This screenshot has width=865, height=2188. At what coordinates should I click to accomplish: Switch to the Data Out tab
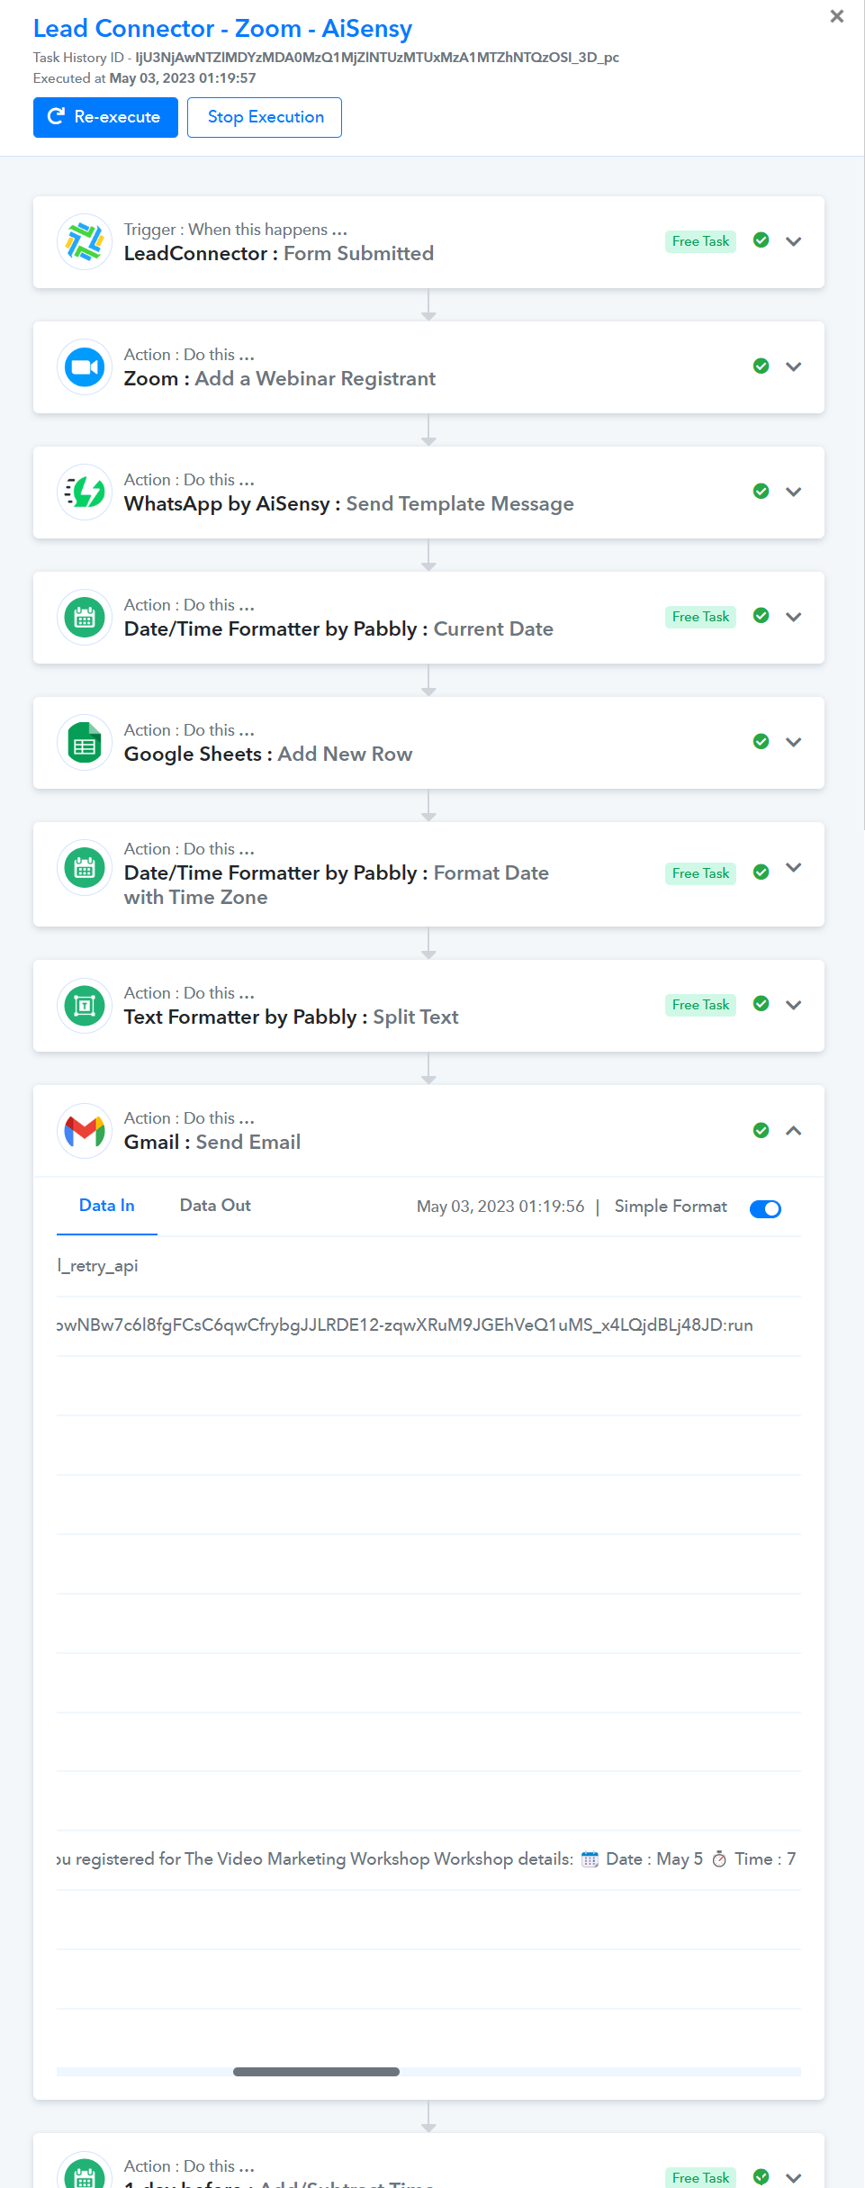click(215, 1206)
